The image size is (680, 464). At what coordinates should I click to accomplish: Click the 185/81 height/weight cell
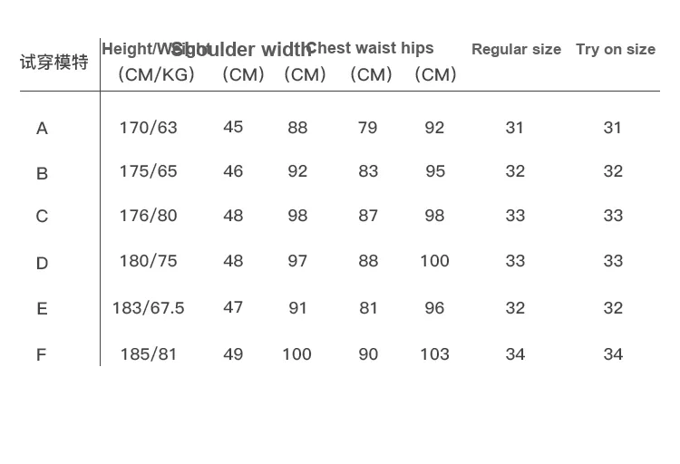click(x=149, y=354)
